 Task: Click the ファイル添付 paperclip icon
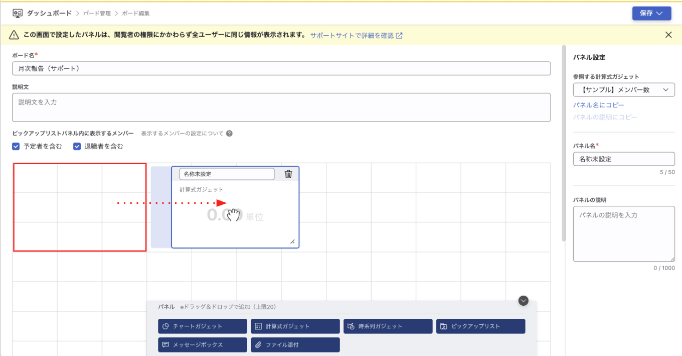click(x=258, y=344)
